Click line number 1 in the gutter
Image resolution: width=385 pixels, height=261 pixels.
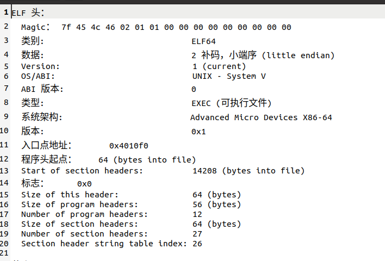[x=6, y=12]
